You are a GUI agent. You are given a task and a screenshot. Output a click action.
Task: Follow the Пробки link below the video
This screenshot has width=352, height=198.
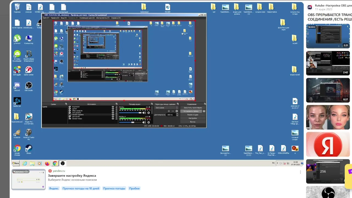(x=134, y=188)
